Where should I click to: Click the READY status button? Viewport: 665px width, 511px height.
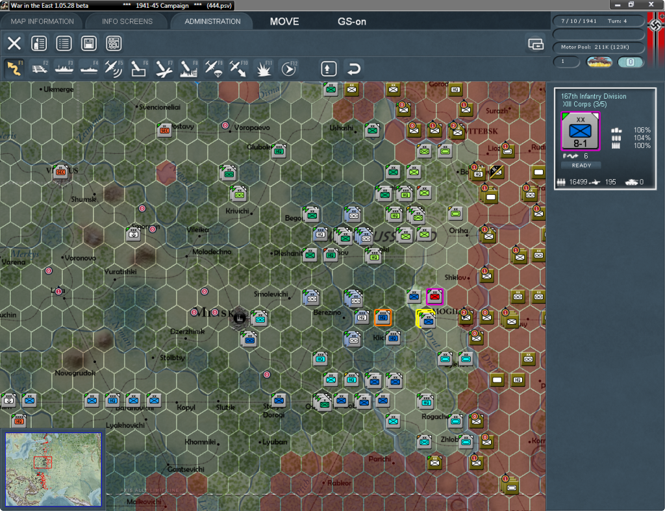tap(581, 166)
